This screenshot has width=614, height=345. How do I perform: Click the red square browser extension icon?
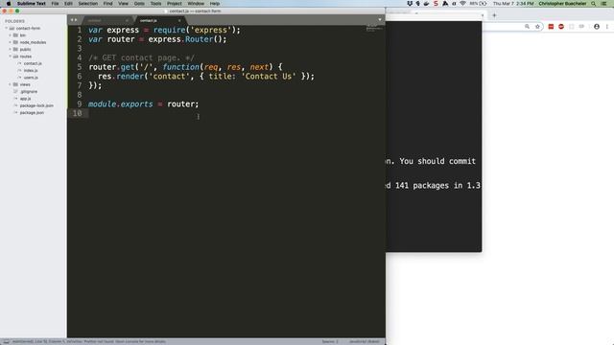click(551, 27)
